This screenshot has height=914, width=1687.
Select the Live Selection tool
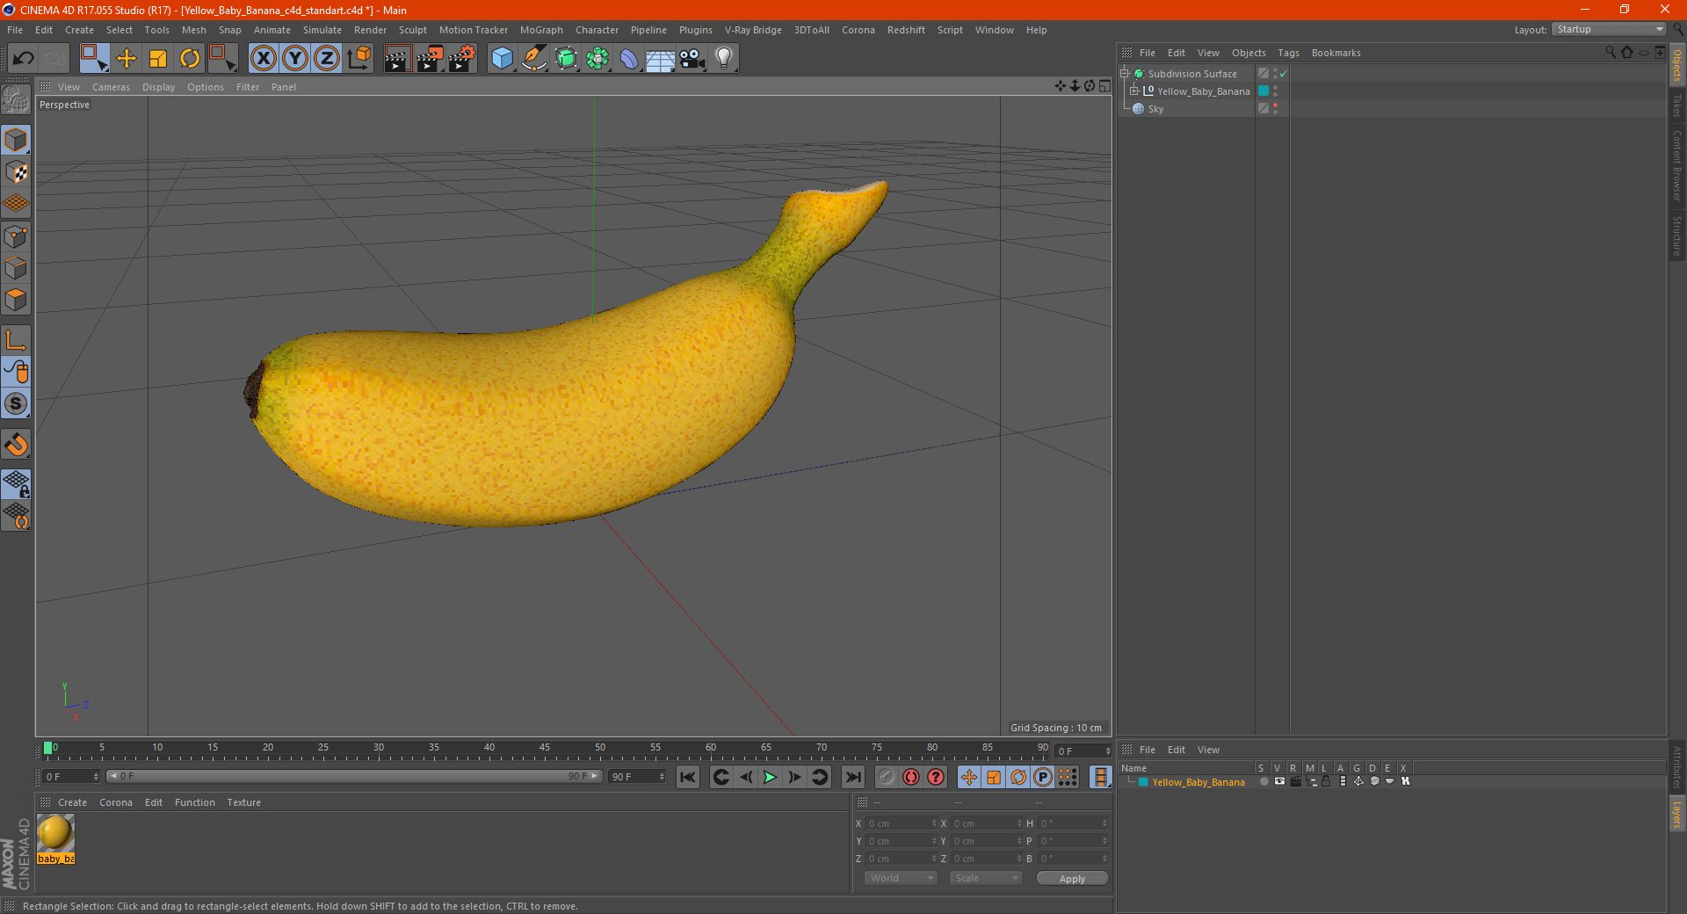[x=93, y=59]
